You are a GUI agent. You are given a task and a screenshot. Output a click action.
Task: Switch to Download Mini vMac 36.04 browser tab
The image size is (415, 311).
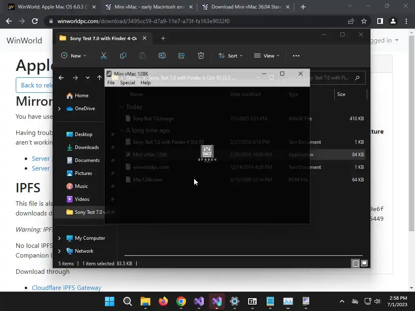[246, 7]
